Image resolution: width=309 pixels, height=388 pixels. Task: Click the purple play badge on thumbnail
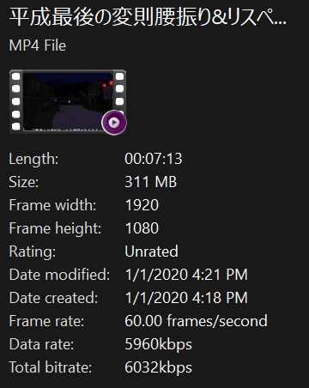click(x=114, y=123)
